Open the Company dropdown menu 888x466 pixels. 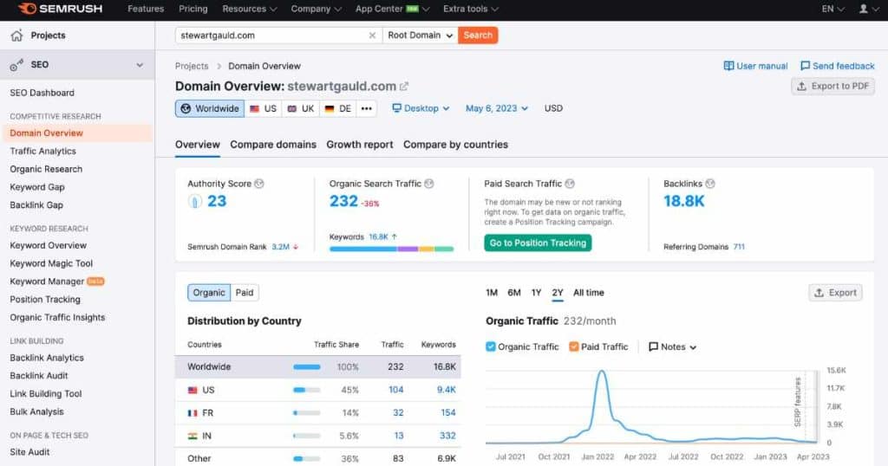(x=316, y=9)
